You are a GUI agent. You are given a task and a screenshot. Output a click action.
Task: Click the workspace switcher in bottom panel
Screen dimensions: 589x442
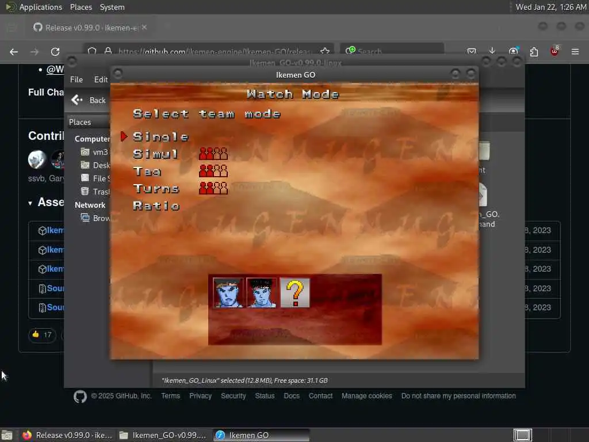tap(523, 435)
